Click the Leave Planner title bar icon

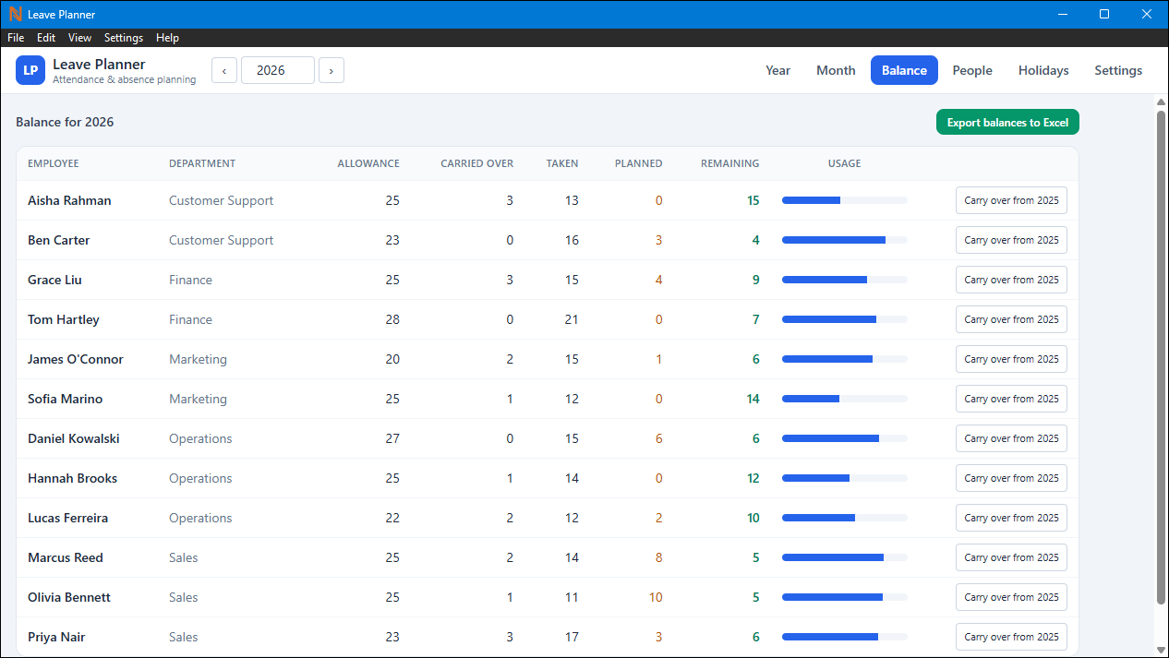pyautogui.click(x=15, y=14)
